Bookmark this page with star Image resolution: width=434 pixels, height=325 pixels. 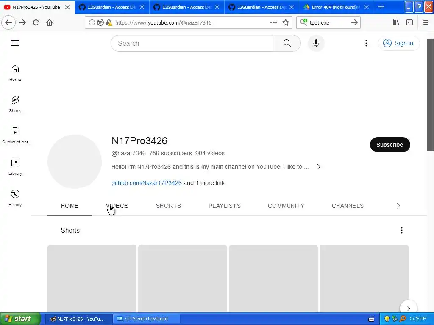pyautogui.click(x=286, y=22)
